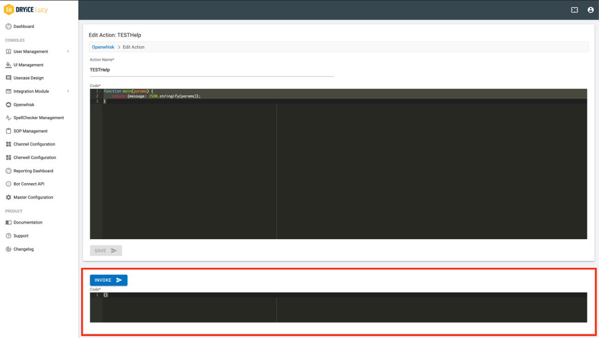Click the SpellChecker Management icon
The image size is (599, 338).
[x=8, y=118]
